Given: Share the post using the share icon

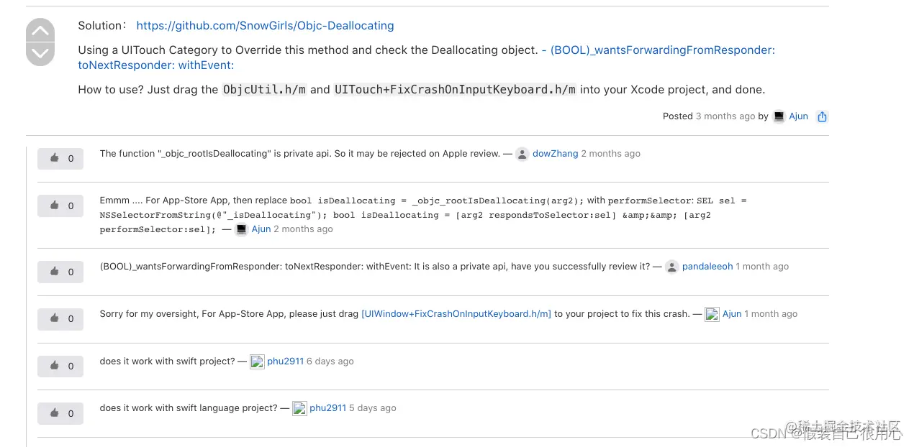Looking at the screenshot, I should (822, 116).
